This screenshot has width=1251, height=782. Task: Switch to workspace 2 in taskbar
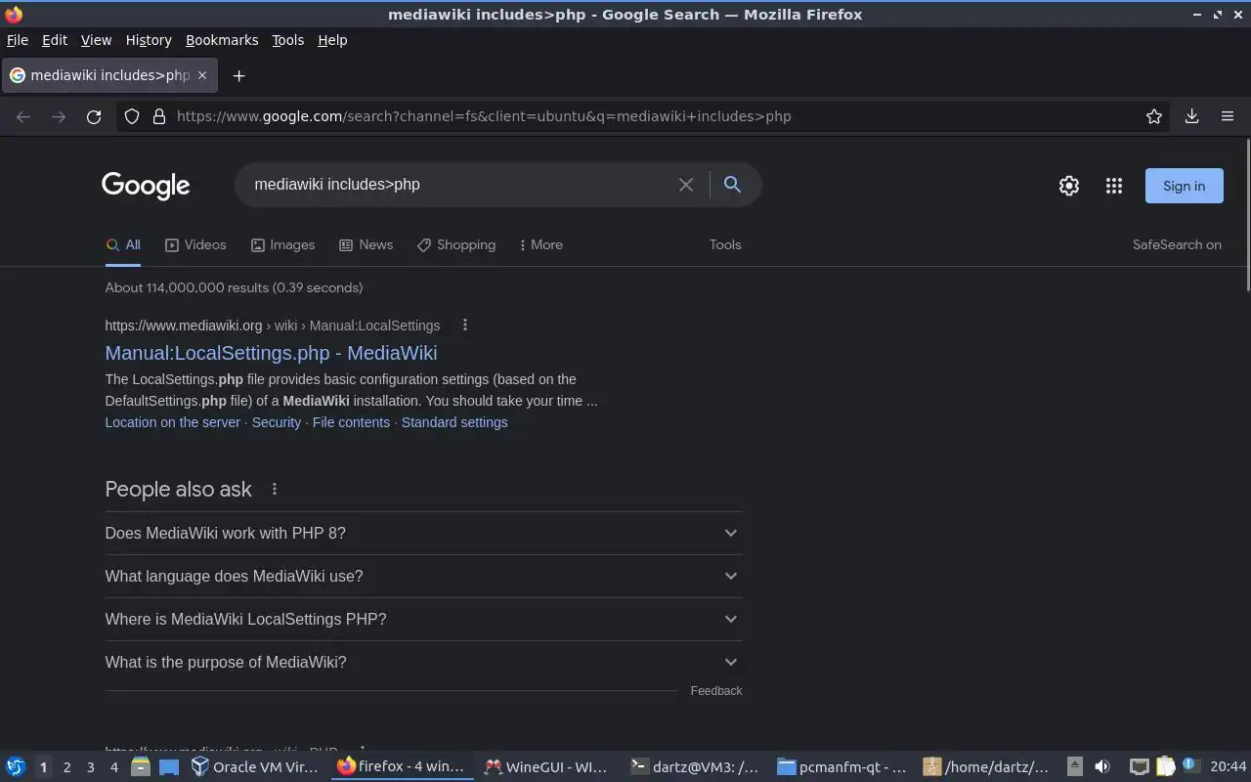[66, 767]
